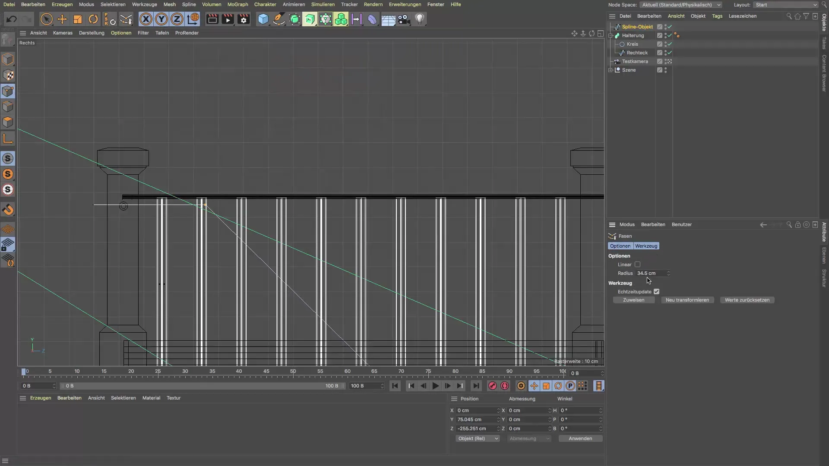Add a light object icon
This screenshot has height=466, width=829.
[x=420, y=19]
